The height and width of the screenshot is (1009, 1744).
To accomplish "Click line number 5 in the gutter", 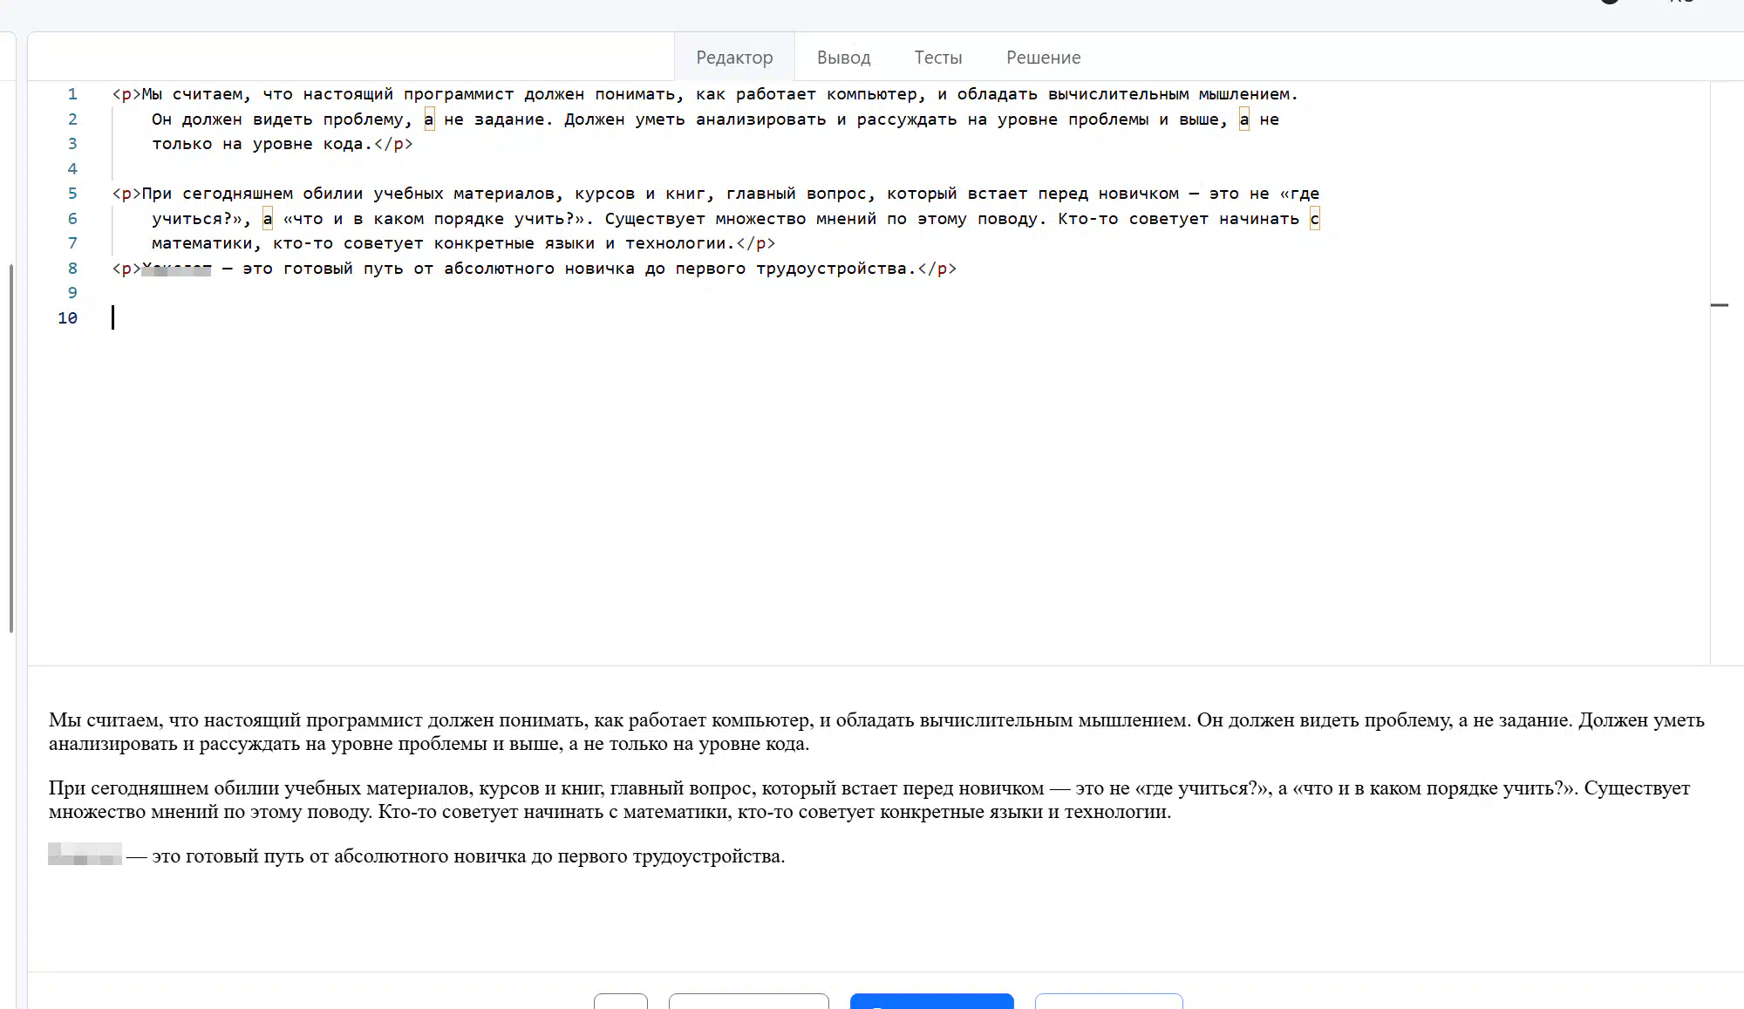I will coord(72,194).
